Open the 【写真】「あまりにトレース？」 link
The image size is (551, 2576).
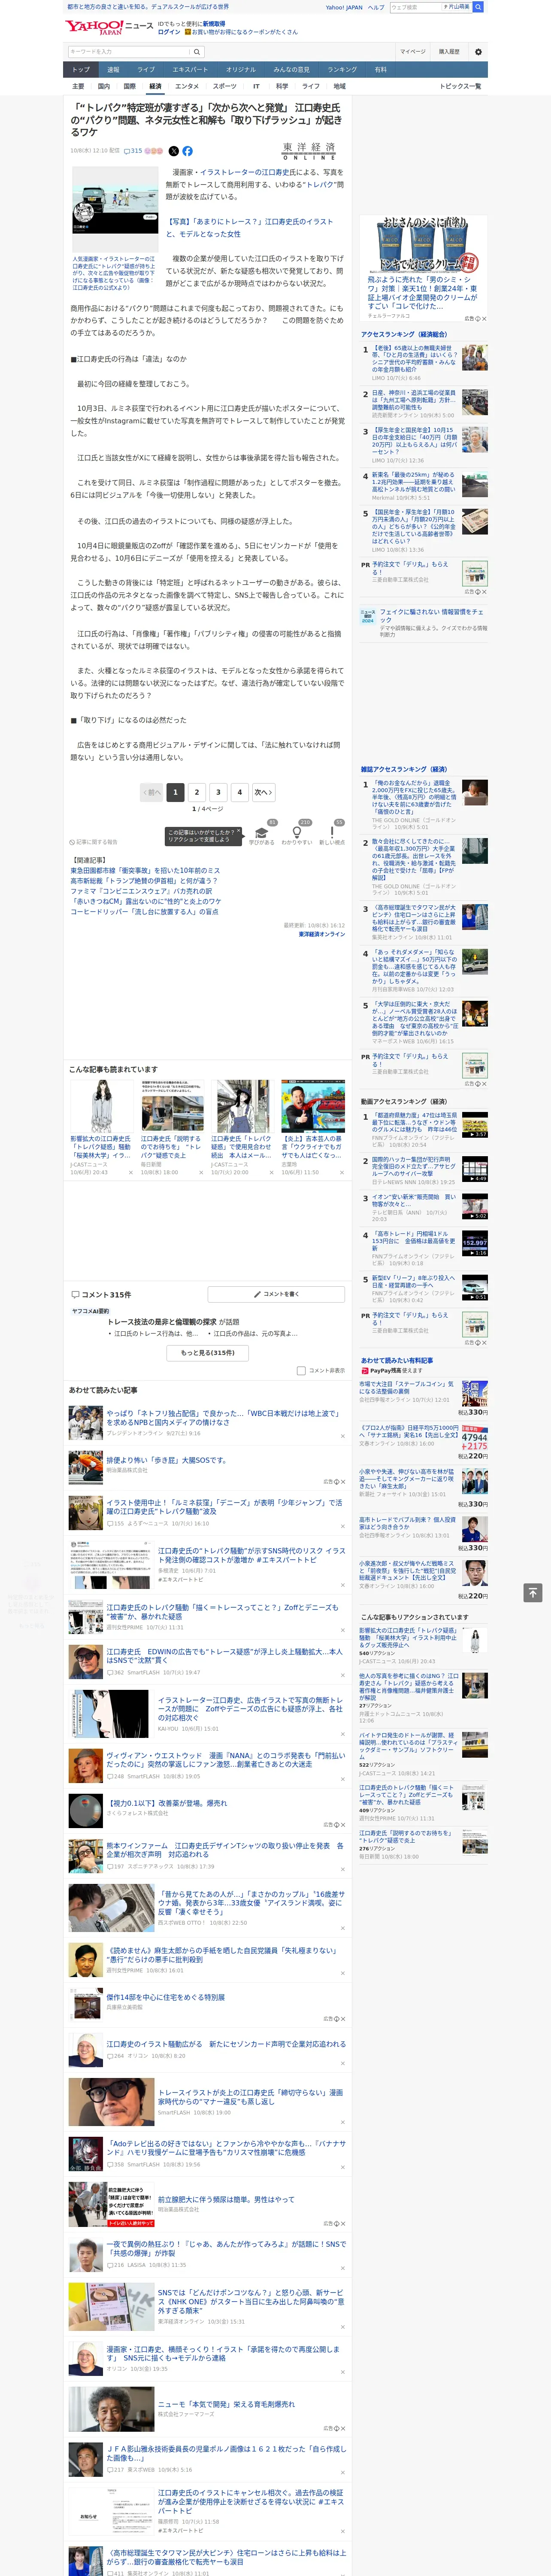250,227
